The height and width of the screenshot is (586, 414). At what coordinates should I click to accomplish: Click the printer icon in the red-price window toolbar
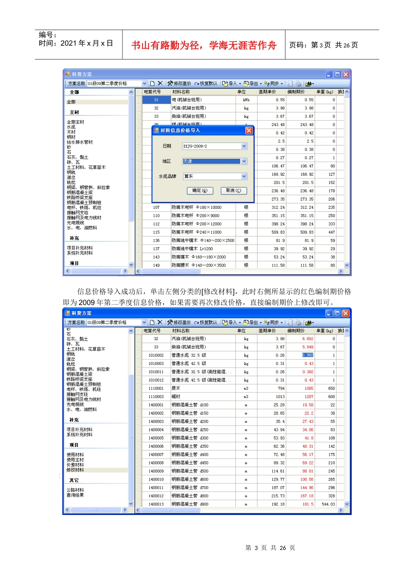point(298,322)
